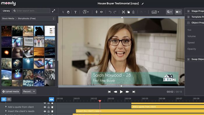
Task: Fast forward the video playback
Action: pyautogui.click(x=127, y=92)
